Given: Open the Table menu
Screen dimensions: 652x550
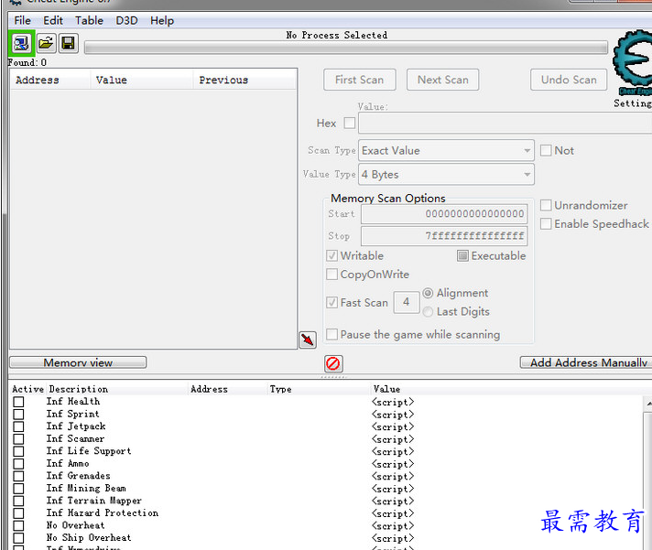Looking at the screenshot, I should 89,20.
